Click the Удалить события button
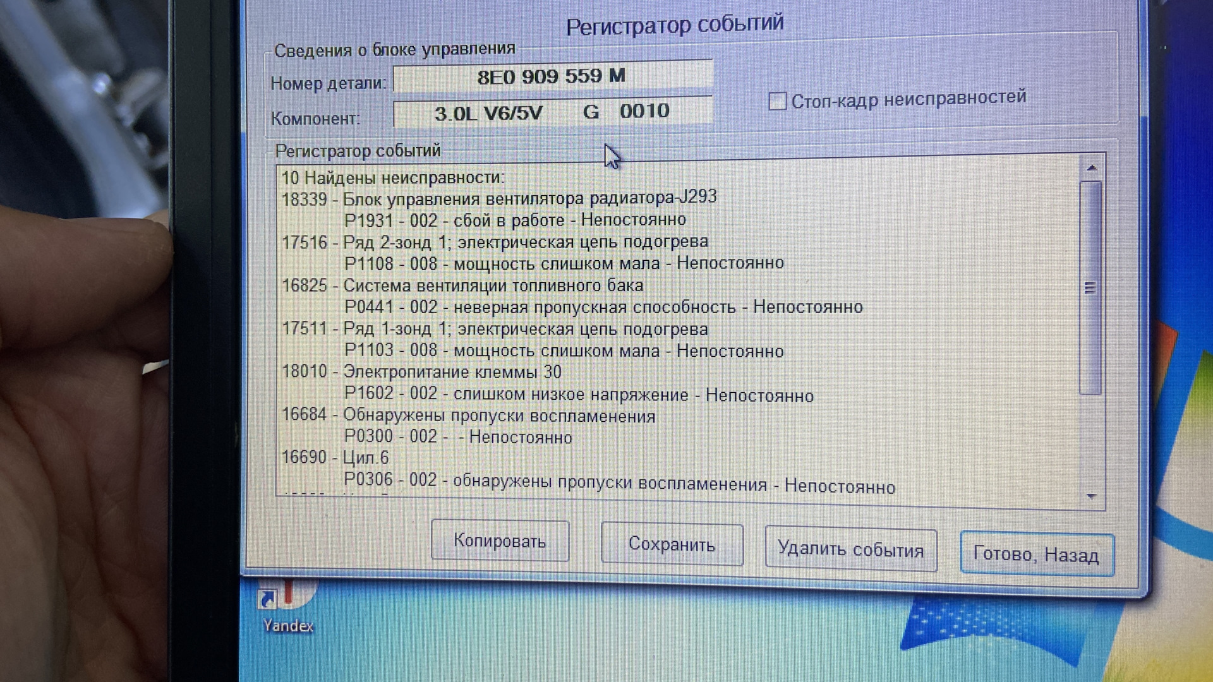The height and width of the screenshot is (682, 1213). [x=850, y=549]
